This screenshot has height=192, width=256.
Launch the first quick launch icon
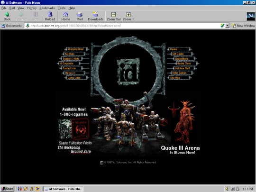(x=20, y=189)
